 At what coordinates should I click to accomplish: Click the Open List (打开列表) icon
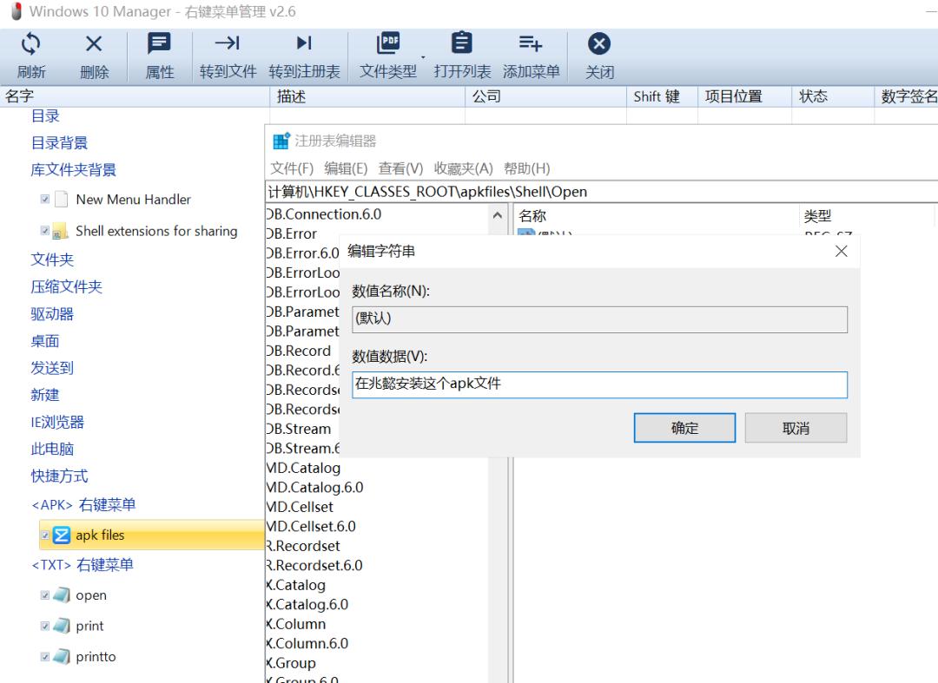462,43
